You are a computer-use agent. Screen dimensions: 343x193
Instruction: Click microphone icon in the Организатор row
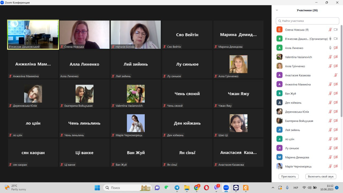330,39
